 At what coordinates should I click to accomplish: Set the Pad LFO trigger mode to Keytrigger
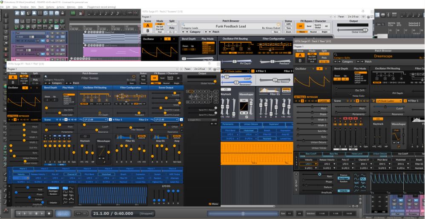coord(53,191)
